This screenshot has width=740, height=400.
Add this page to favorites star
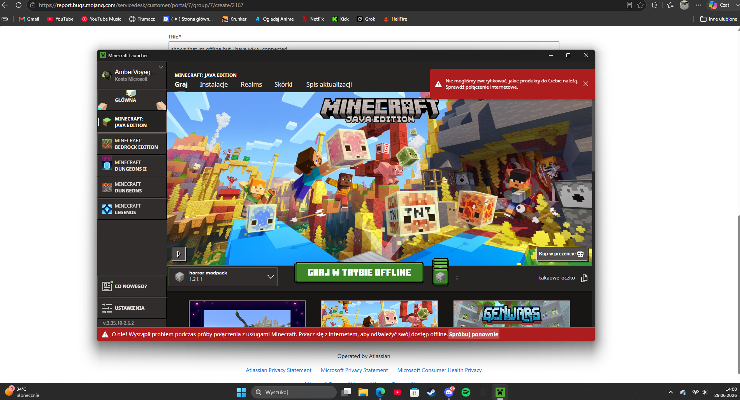coord(640,5)
